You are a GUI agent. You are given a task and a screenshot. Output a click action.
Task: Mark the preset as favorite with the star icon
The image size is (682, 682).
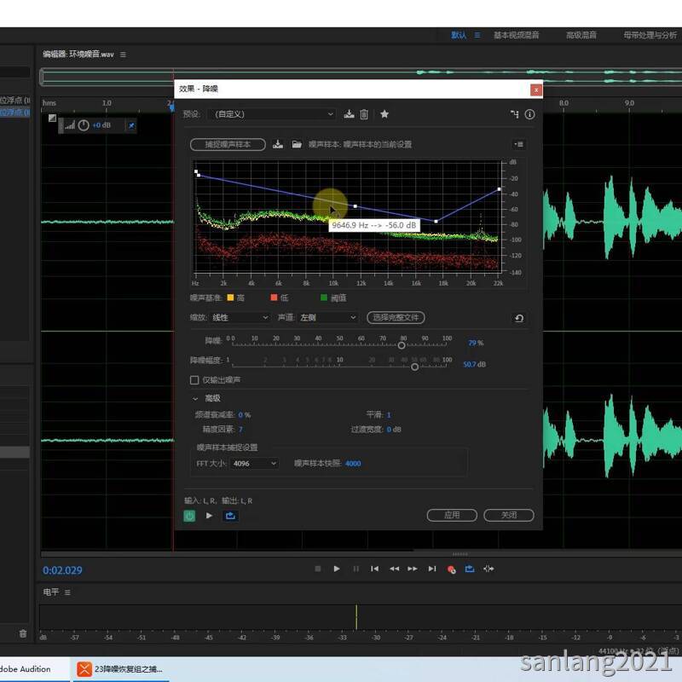pos(384,114)
